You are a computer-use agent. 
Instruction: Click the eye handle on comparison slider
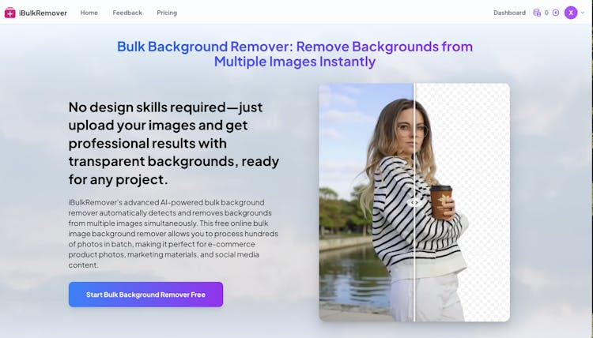point(414,202)
